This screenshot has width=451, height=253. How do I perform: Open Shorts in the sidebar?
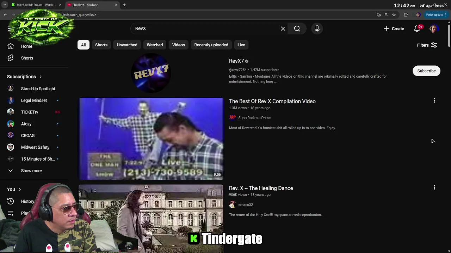[x=27, y=58]
